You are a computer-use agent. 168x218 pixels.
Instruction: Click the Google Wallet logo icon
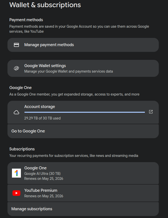[x=16, y=68]
